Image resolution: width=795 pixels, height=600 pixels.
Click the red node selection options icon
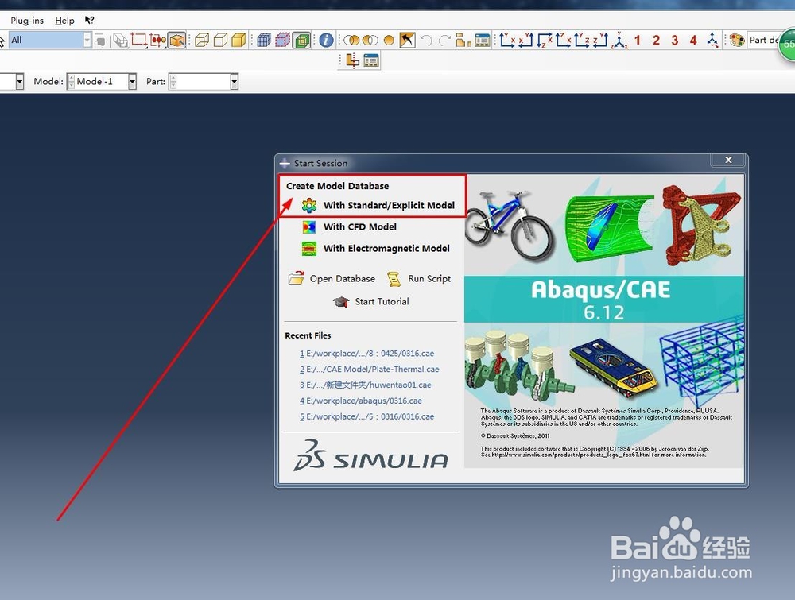[157, 40]
